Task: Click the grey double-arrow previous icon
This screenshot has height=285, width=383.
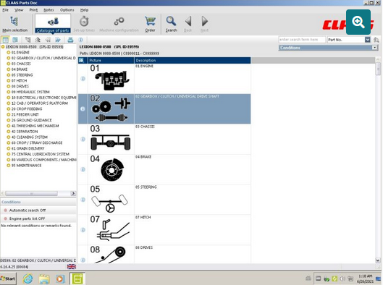Action: 48,40
